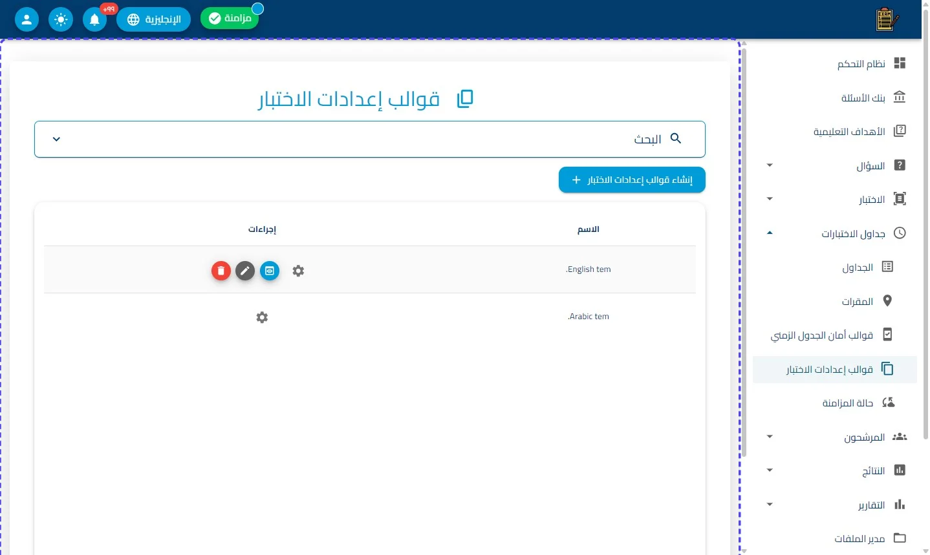Select the Arabic tem name cell
The image size is (930, 555).
(x=589, y=317)
